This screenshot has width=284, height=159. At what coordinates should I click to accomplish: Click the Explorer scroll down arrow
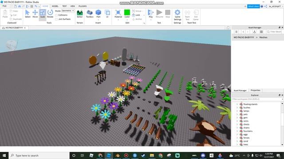point(282,144)
